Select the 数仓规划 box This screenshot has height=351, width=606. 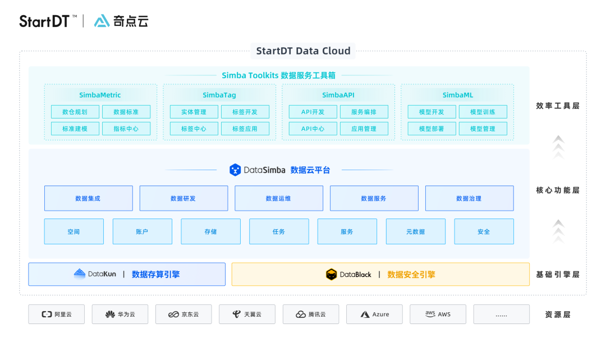75,112
